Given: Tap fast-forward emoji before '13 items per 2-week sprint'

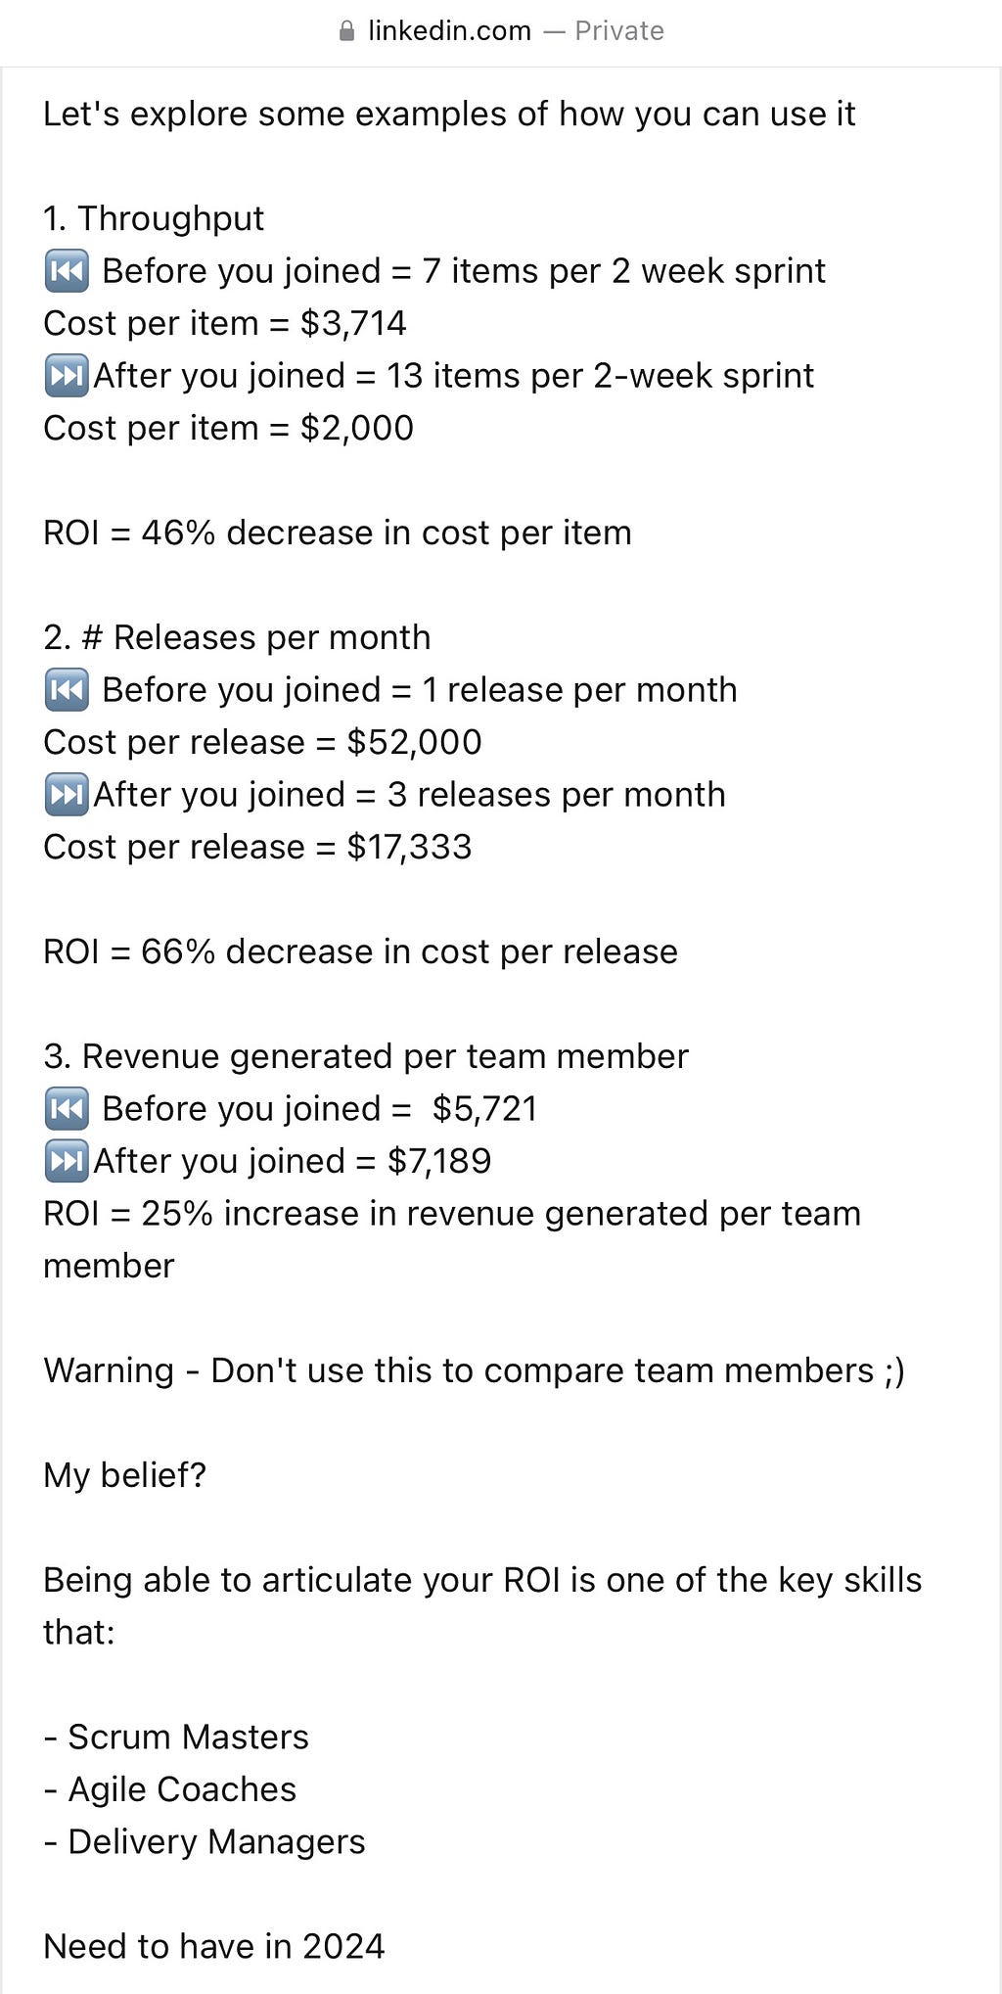Looking at the screenshot, I should coord(67,376).
